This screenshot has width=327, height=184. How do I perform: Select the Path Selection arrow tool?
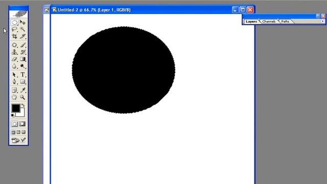click(14, 75)
